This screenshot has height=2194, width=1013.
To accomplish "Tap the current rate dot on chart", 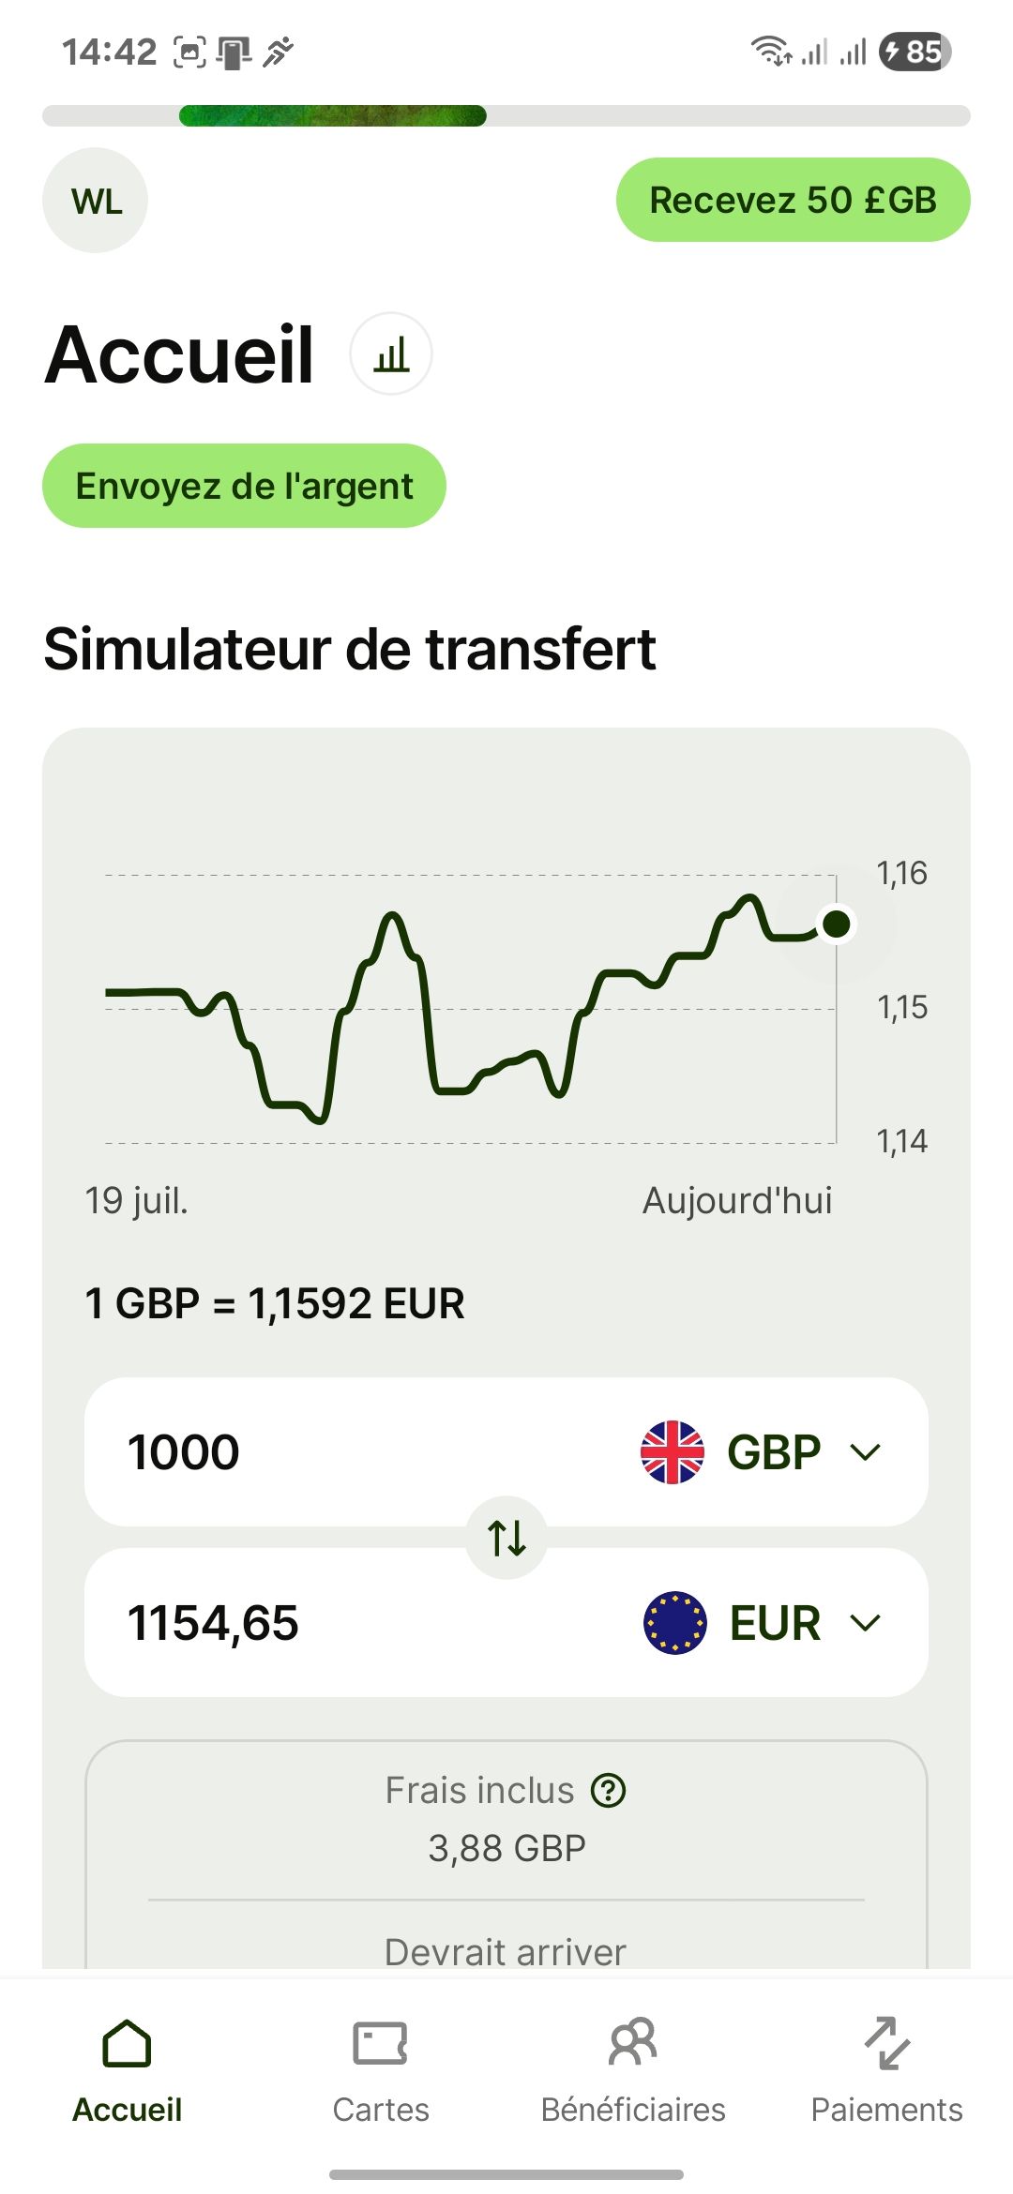I will 836,924.
